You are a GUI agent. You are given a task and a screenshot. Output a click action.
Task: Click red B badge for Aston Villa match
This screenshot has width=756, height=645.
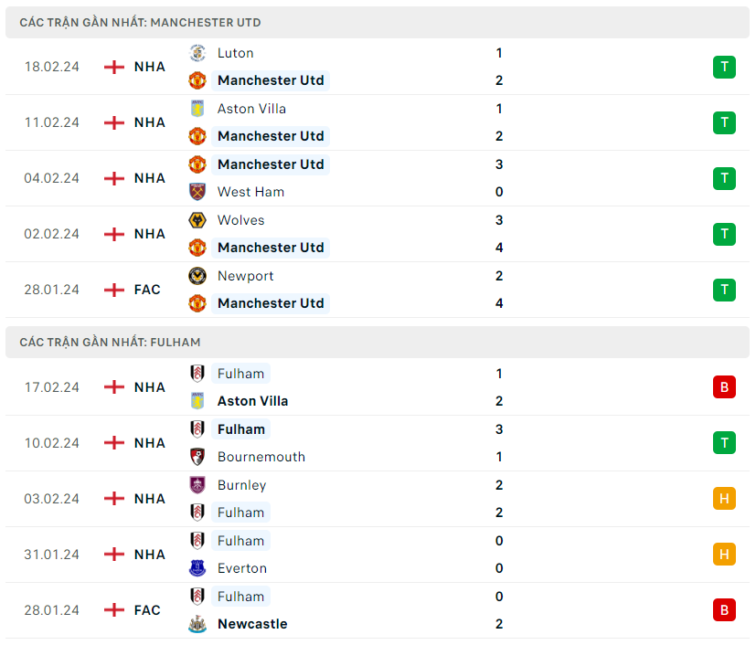[x=724, y=387]
